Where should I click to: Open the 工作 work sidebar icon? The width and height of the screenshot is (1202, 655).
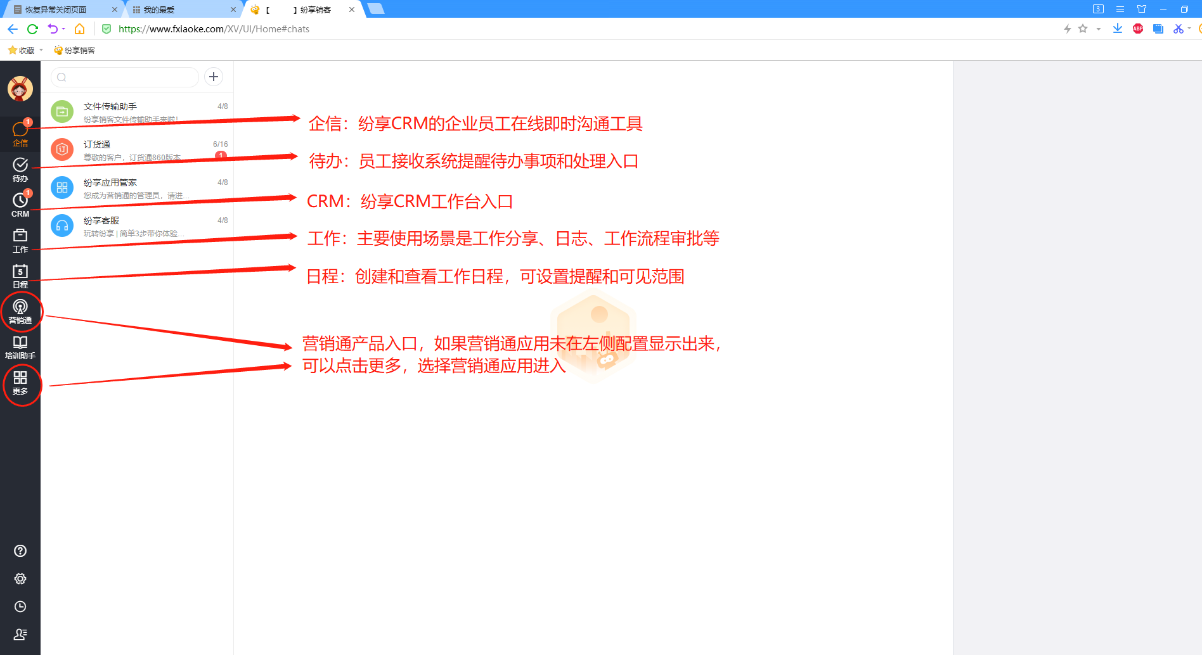[x=20, y=240]
